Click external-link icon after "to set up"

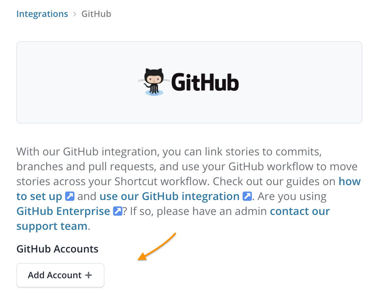tap(70, 196)
